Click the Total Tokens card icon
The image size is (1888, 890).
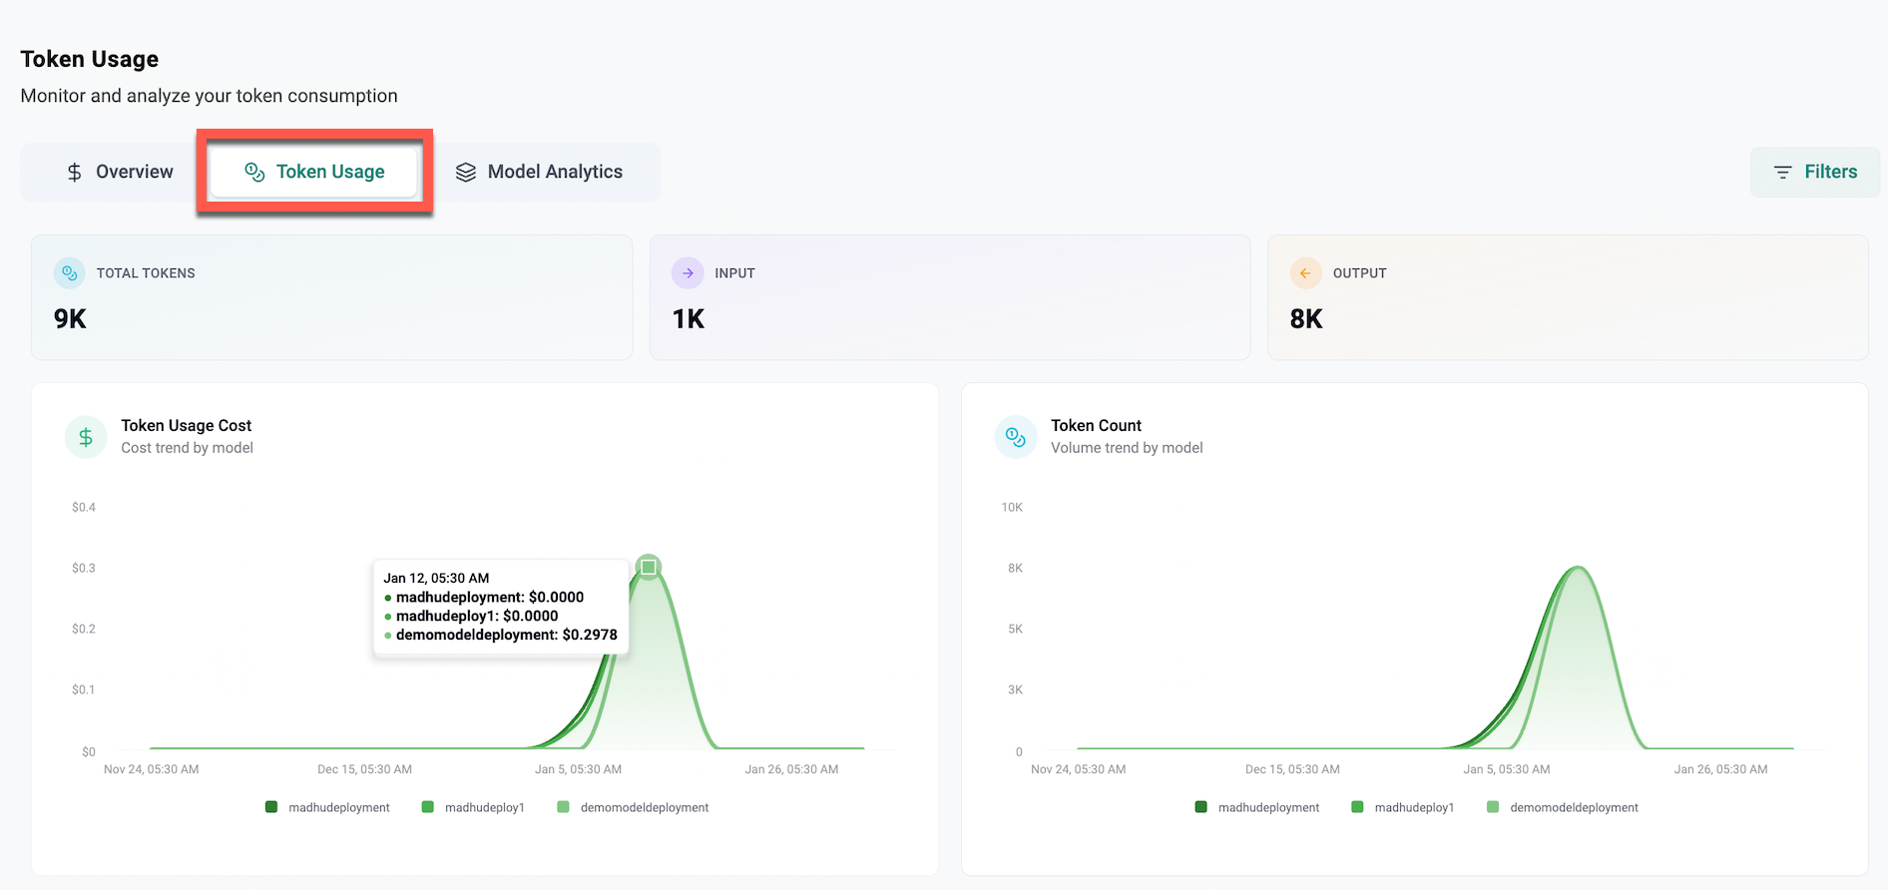(69, 273)
